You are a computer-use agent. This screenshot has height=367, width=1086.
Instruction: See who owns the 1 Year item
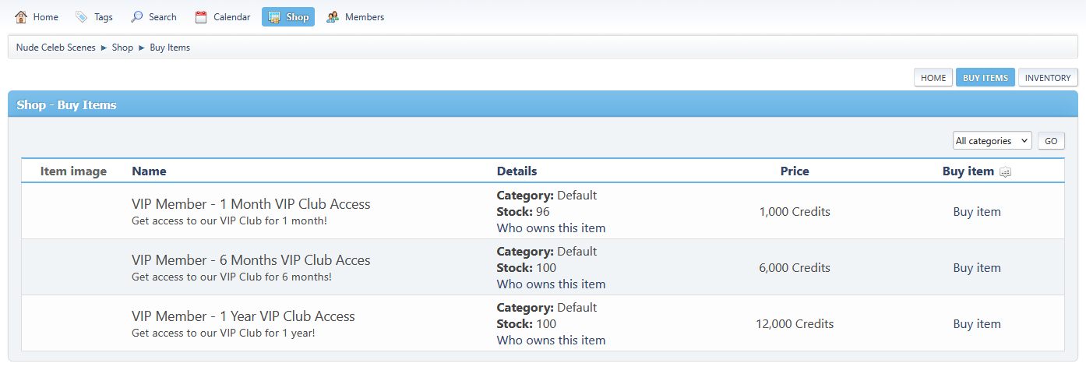pos(551,341)
